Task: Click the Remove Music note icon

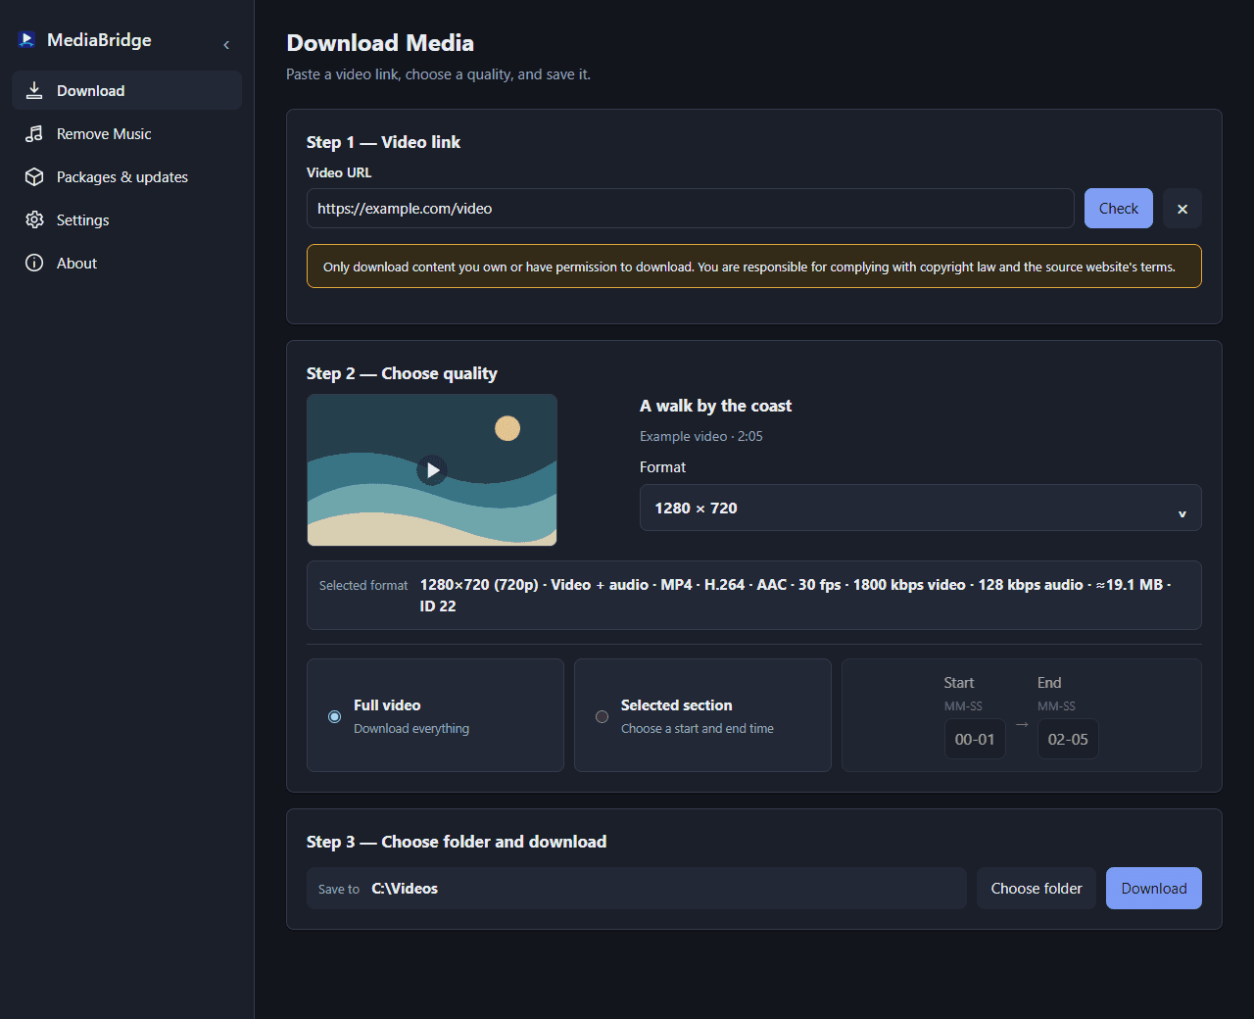Action: click(34, 133)
